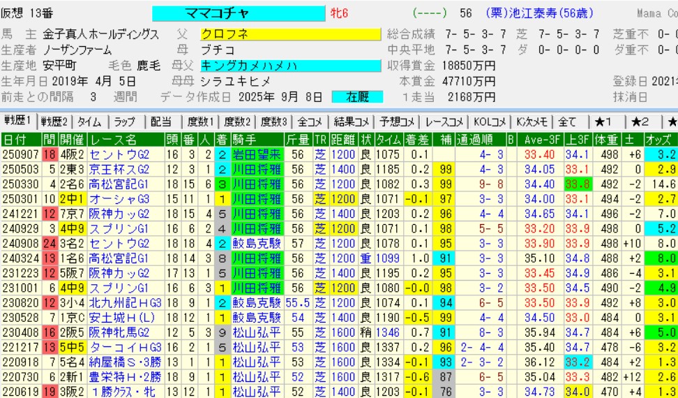Viewport: 678px width, 398px height.
Task: Select the ラップ tab
Action: [x=125, y=121]
